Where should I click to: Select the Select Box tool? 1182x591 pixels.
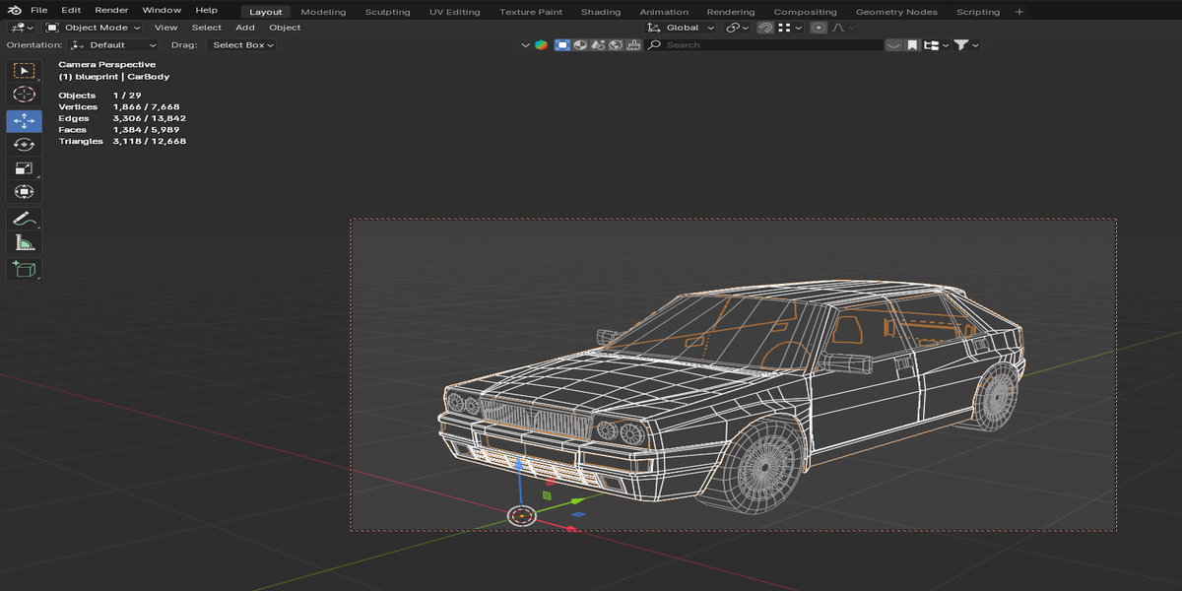point(24,71)
